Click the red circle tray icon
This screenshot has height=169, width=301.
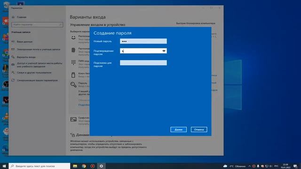[x=254, y=166]
